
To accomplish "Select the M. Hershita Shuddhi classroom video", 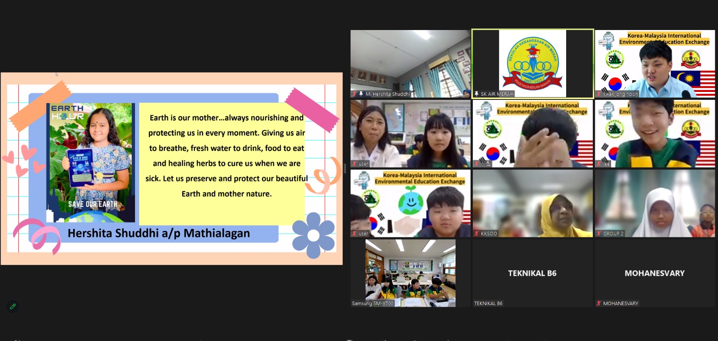I will click(x=411, y=64).
